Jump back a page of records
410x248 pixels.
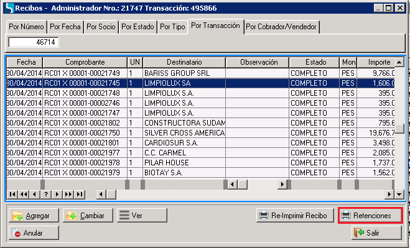[x=24, y=194]
